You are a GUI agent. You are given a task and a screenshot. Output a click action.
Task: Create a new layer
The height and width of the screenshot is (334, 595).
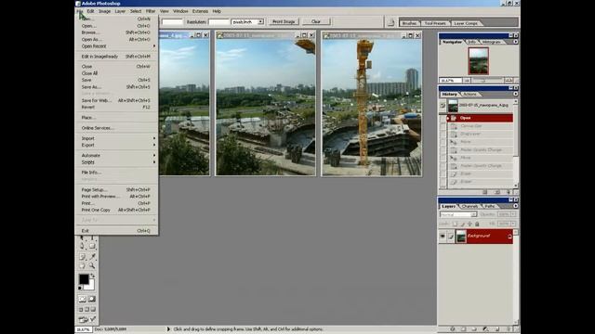pos(497,329)
